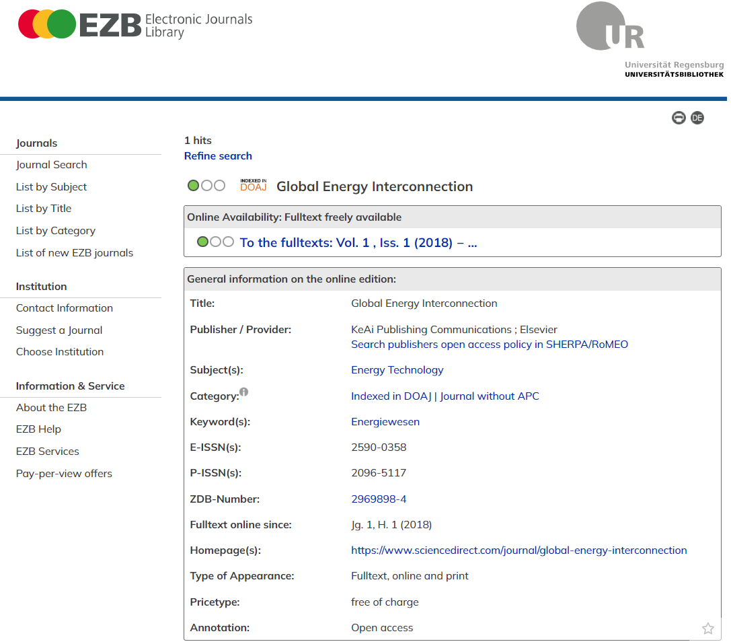This screenshot has height=644, width=731.
Task: Click the Refine search link
Action: point(218,156)
